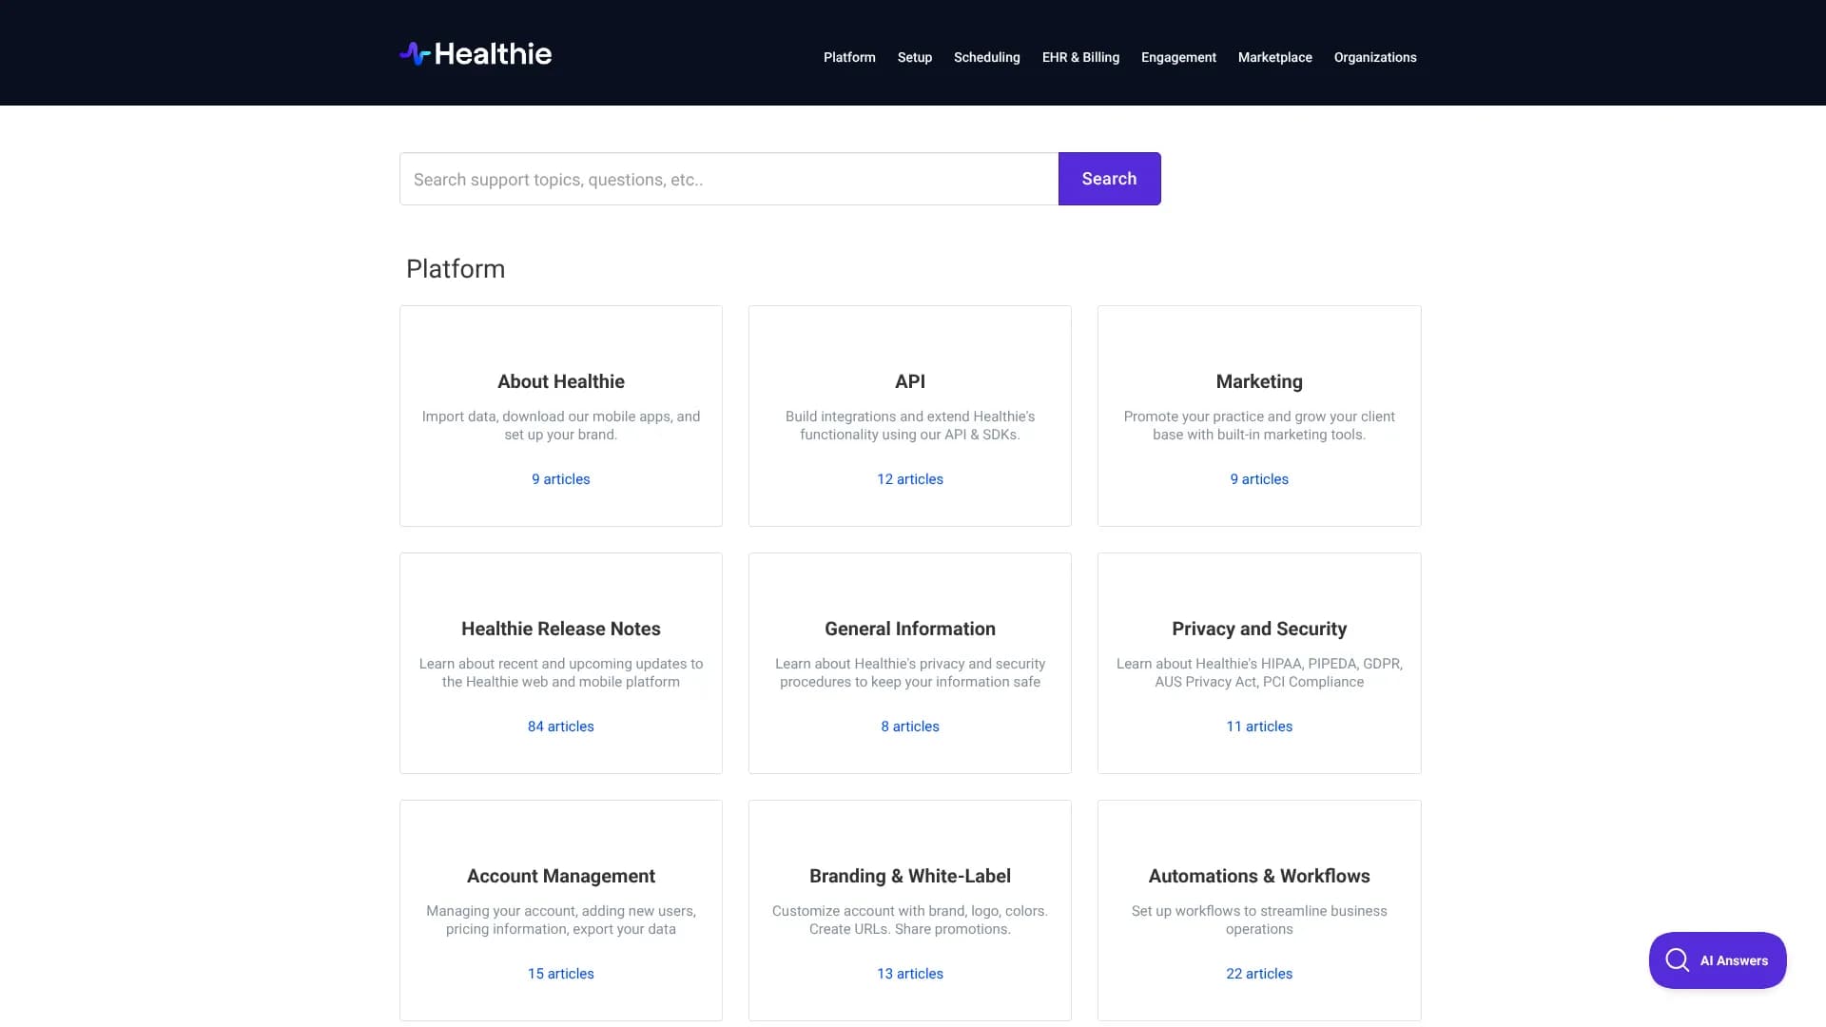The image size is (1826, 1027).
Task: Click inside the support topics search field
Action: point(728,179)
